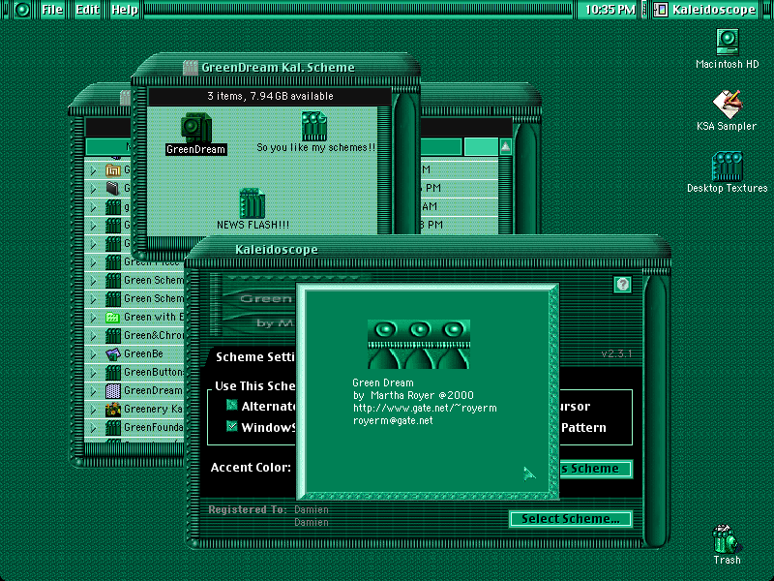
Task: Click the dotted GreenDream row icon in the list window
Action: click(113, 391)
